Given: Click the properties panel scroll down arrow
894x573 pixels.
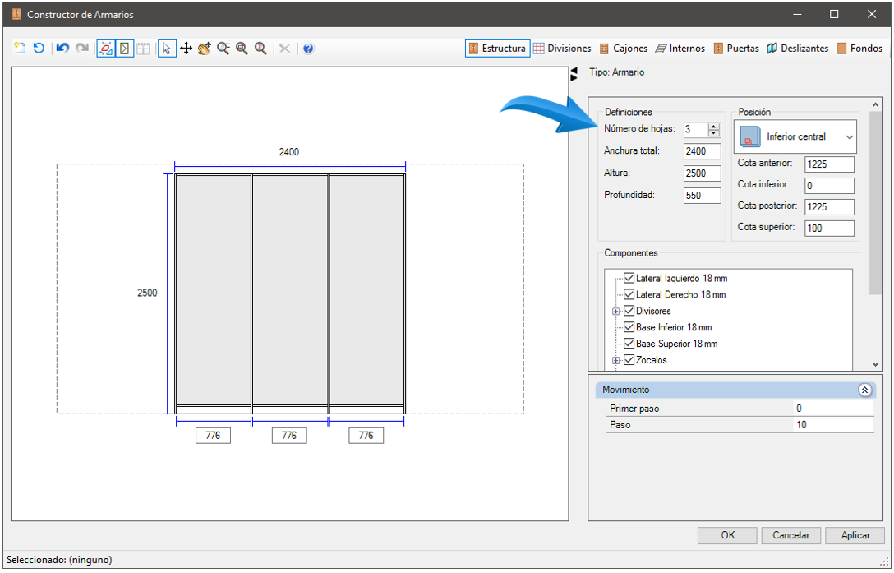Looking at the screenshot, I should (876, 363).
